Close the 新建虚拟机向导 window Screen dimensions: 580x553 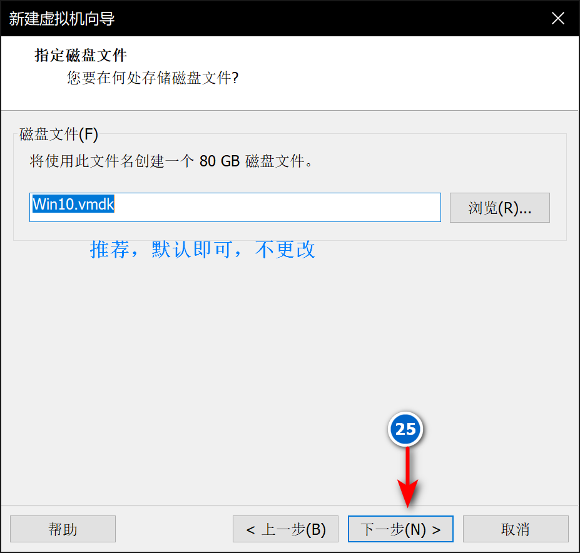557,18
